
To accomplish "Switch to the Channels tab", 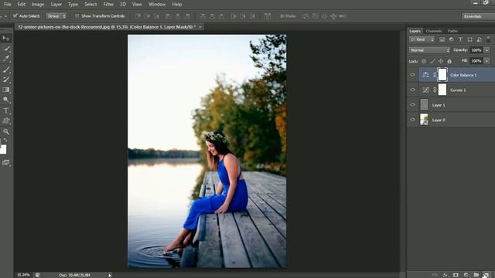I will [x=434, y=31].
